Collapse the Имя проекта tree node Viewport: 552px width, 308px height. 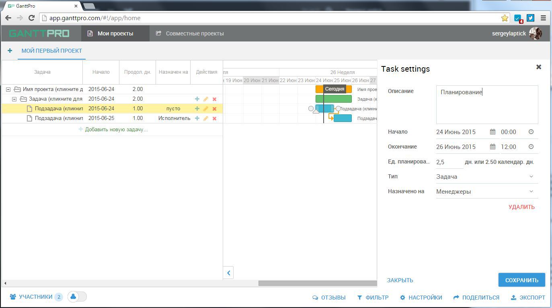8,89
